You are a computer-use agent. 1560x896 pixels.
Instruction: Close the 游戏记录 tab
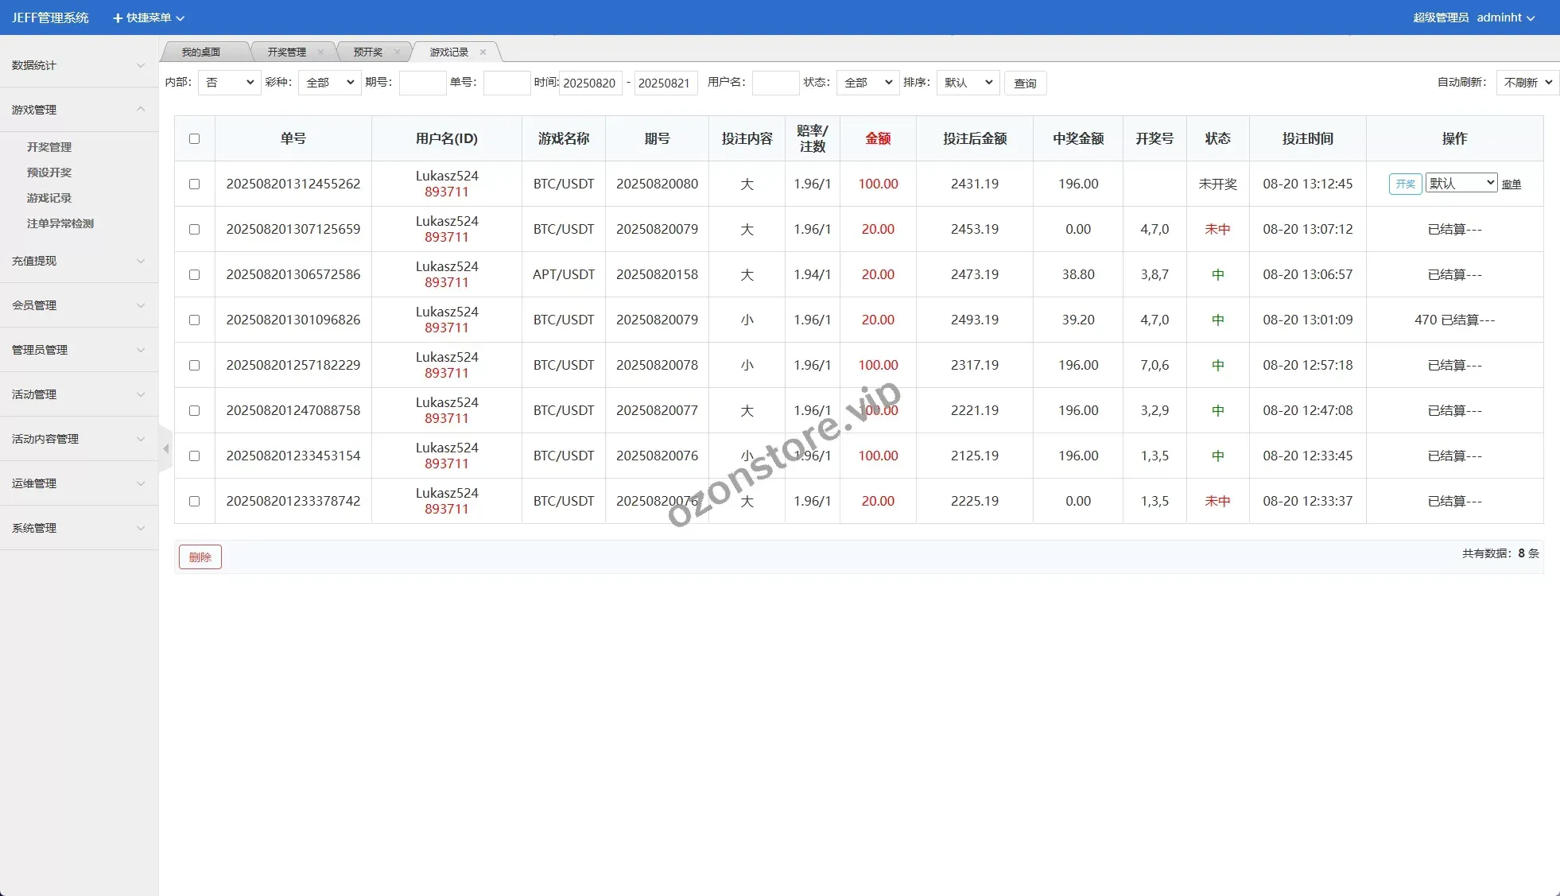click(483, 52)
